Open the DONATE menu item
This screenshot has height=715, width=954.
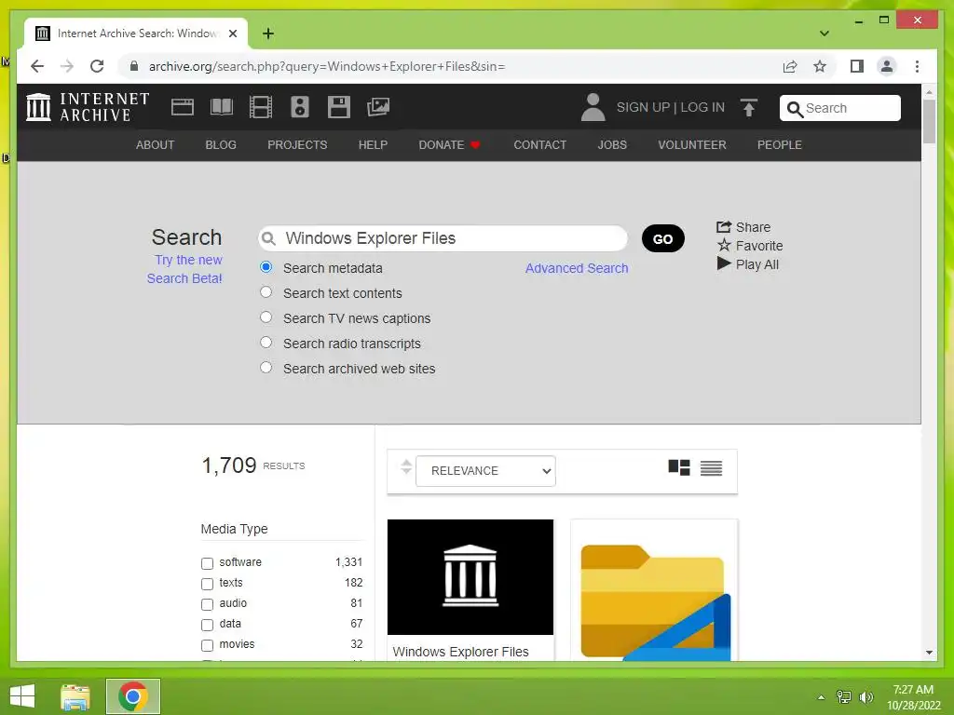(x=449, y=144)
